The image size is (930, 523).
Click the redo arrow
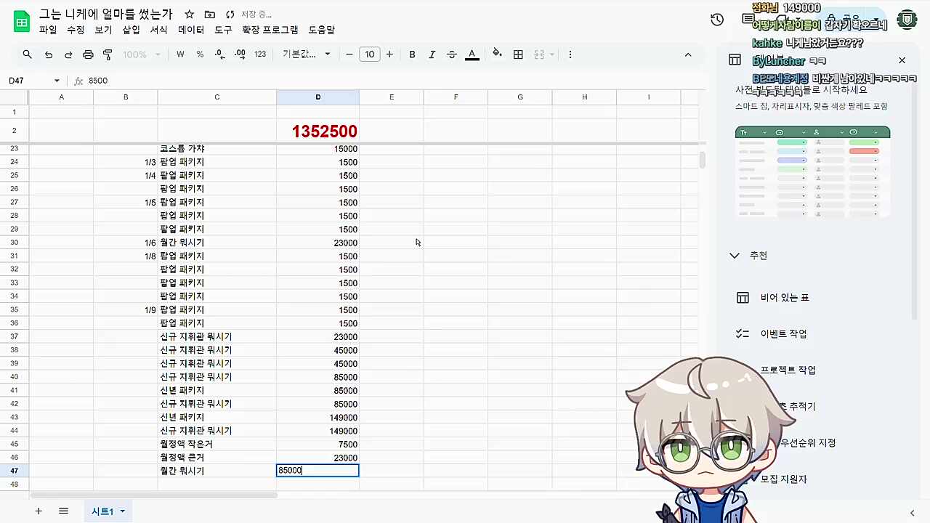[x=68, y=54]
